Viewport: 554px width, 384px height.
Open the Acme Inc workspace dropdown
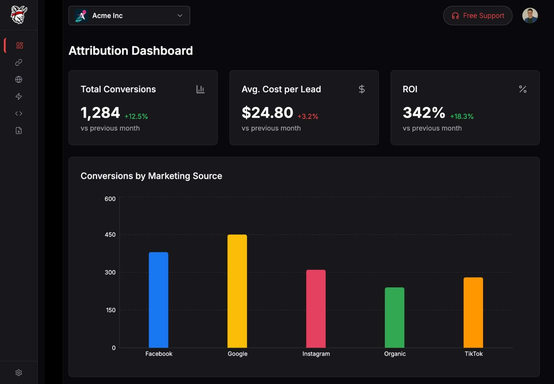click(x=129, y=16)
